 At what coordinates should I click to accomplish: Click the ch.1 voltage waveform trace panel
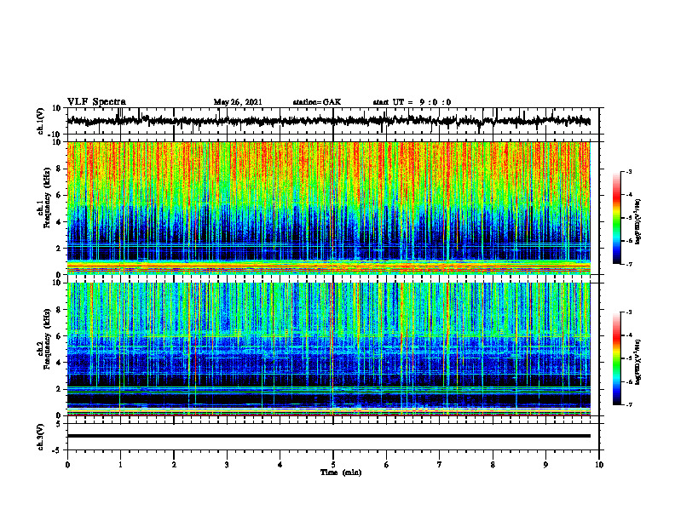[332, 121]
